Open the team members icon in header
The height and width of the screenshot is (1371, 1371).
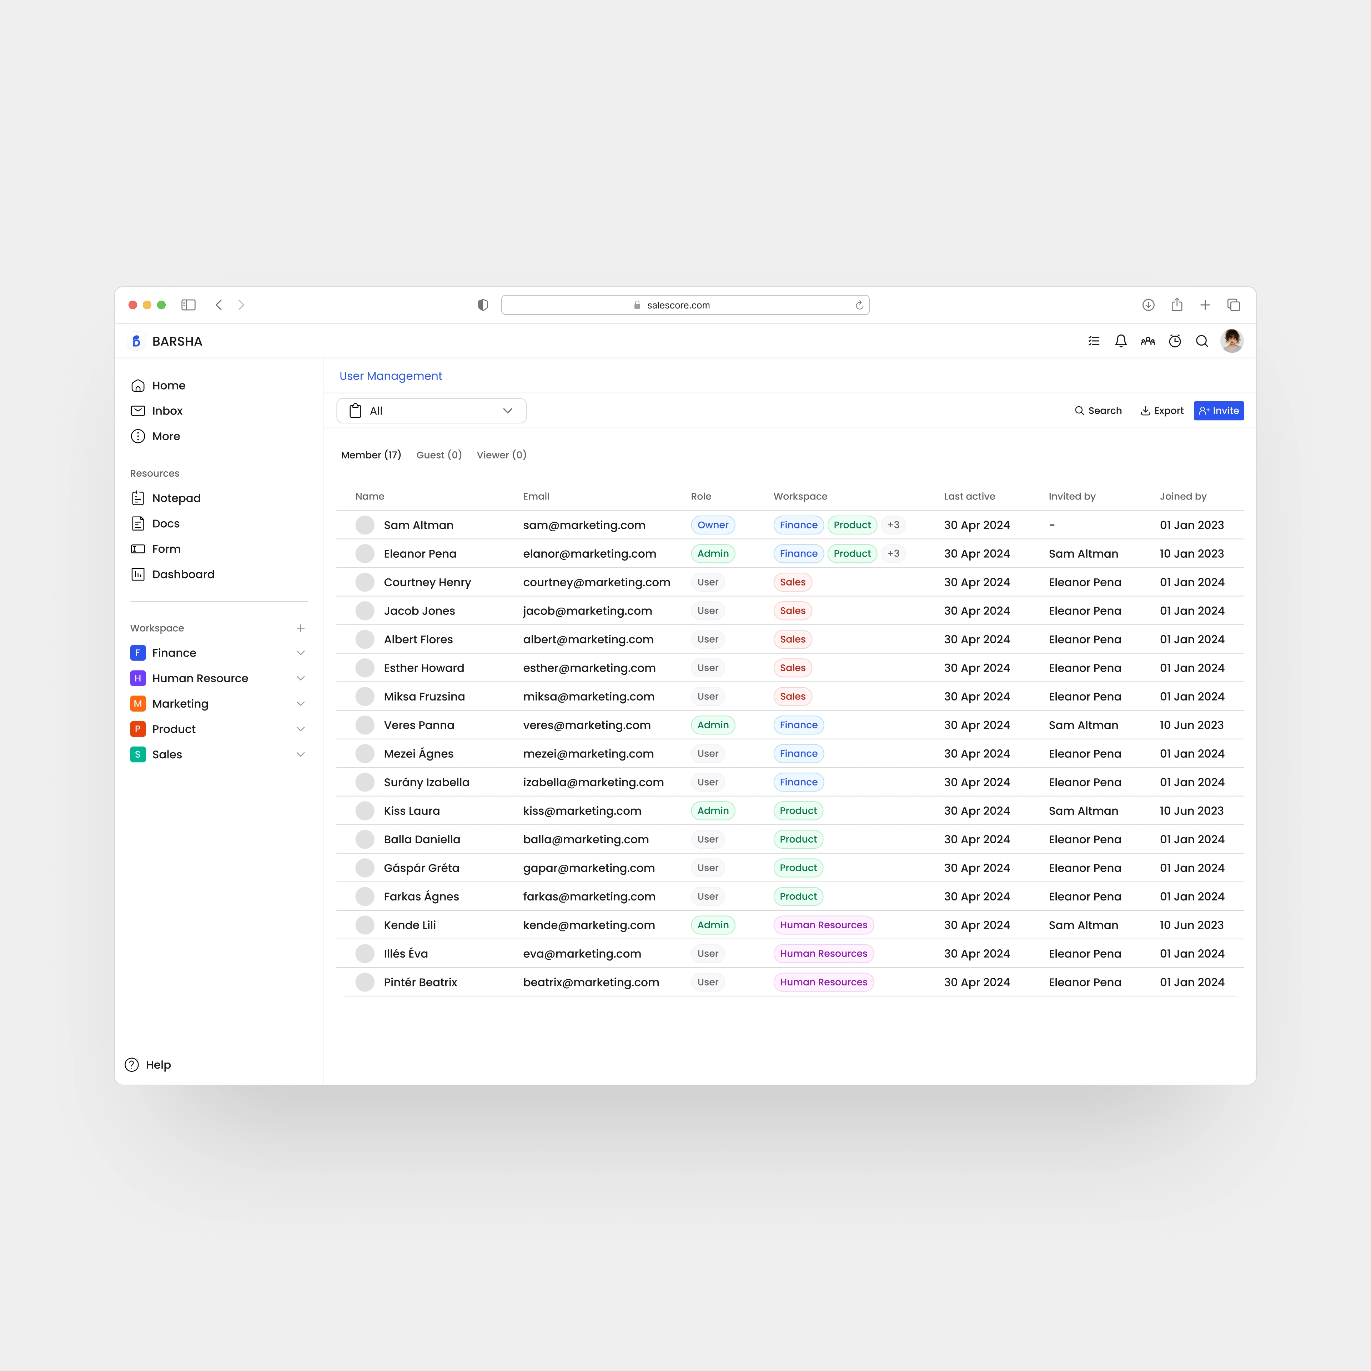[x=1147, y=341]
